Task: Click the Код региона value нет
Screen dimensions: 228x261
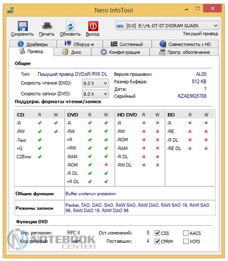Action: coord(76,241)
